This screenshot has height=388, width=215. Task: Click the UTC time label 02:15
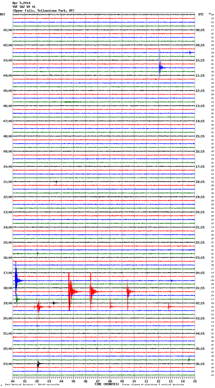(200, 303)
